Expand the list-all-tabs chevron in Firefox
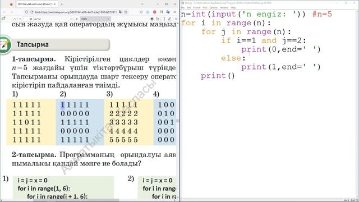 142,4
